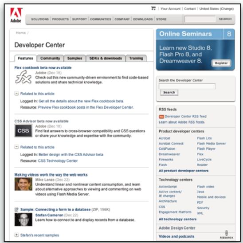Open All technology centers
Screen dimensions: 243x243
tap(178, 219)
